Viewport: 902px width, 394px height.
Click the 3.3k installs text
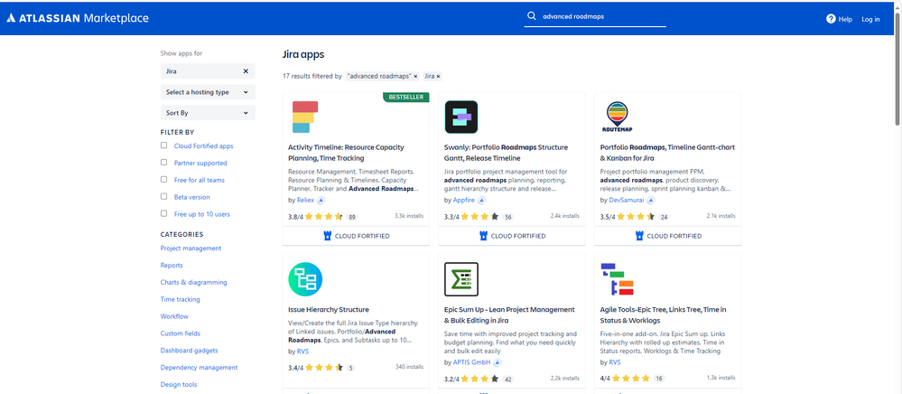tap(409, 216)
